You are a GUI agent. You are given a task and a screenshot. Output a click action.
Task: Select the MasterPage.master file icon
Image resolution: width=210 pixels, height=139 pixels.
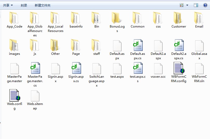(x=15, y=69)
